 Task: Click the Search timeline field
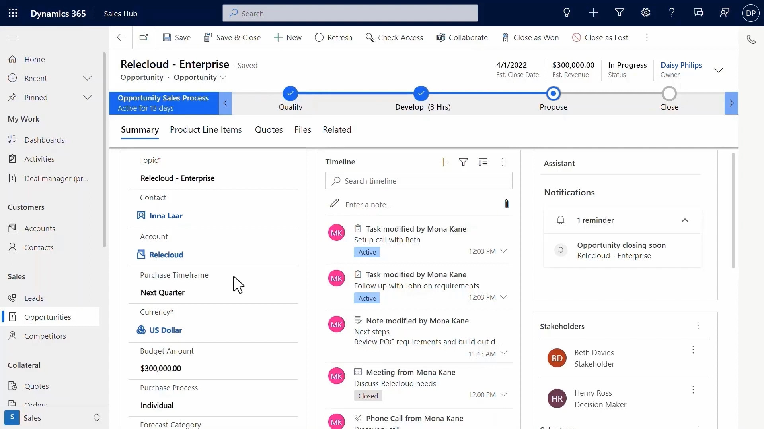click(x=419, y=181)
